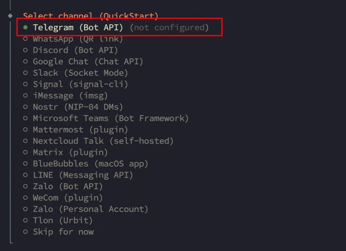Image resolution: width=346 pixels, height=251 pixels.
Task: Select Slack (Socket Mode) channel
Action: point(80,73)
